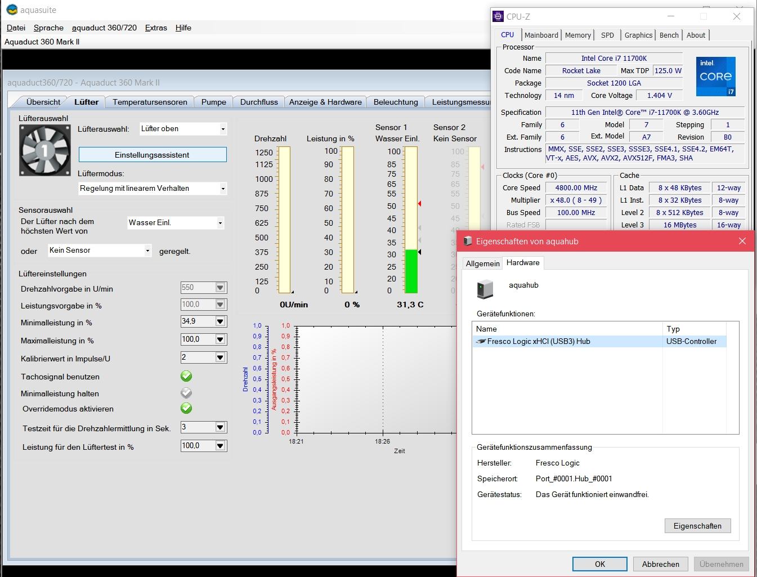
Task: Open the Bench tab in CPU-Z
Action: [x=669, y=35]
